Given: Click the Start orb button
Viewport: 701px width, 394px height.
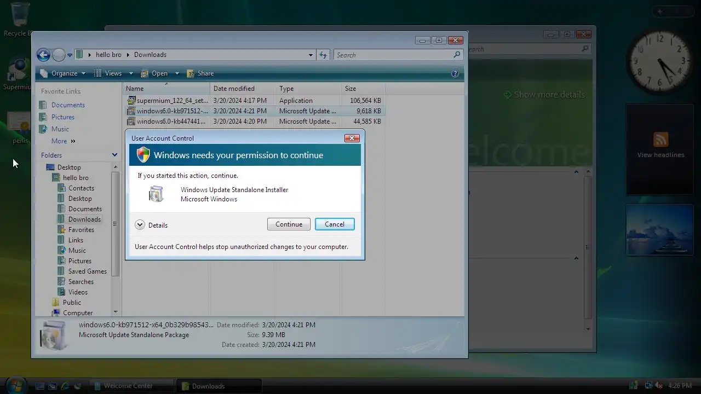Looking at the screenshot, I should point(15,385).
